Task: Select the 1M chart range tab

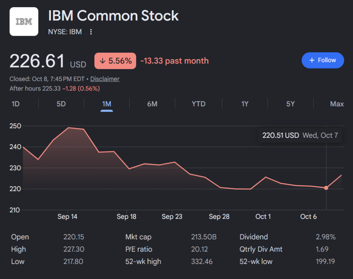Action: pyautogui.click(x=107, y=104)
